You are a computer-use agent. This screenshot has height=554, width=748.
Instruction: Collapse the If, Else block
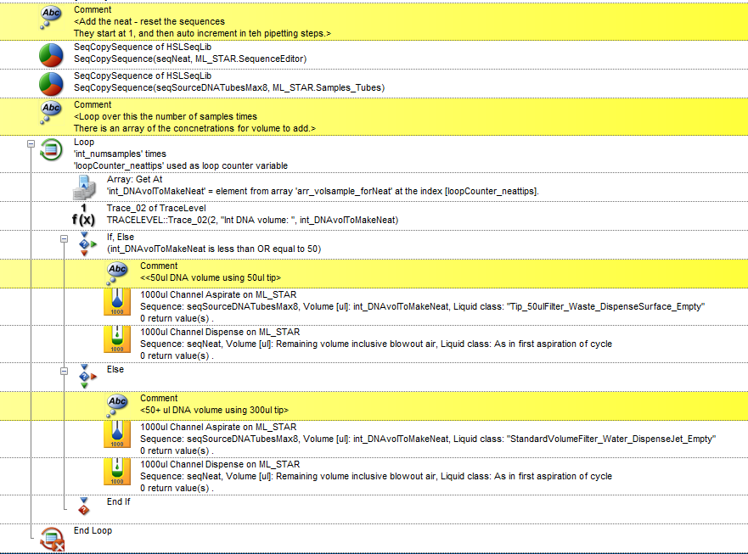(x=65, y=239)
